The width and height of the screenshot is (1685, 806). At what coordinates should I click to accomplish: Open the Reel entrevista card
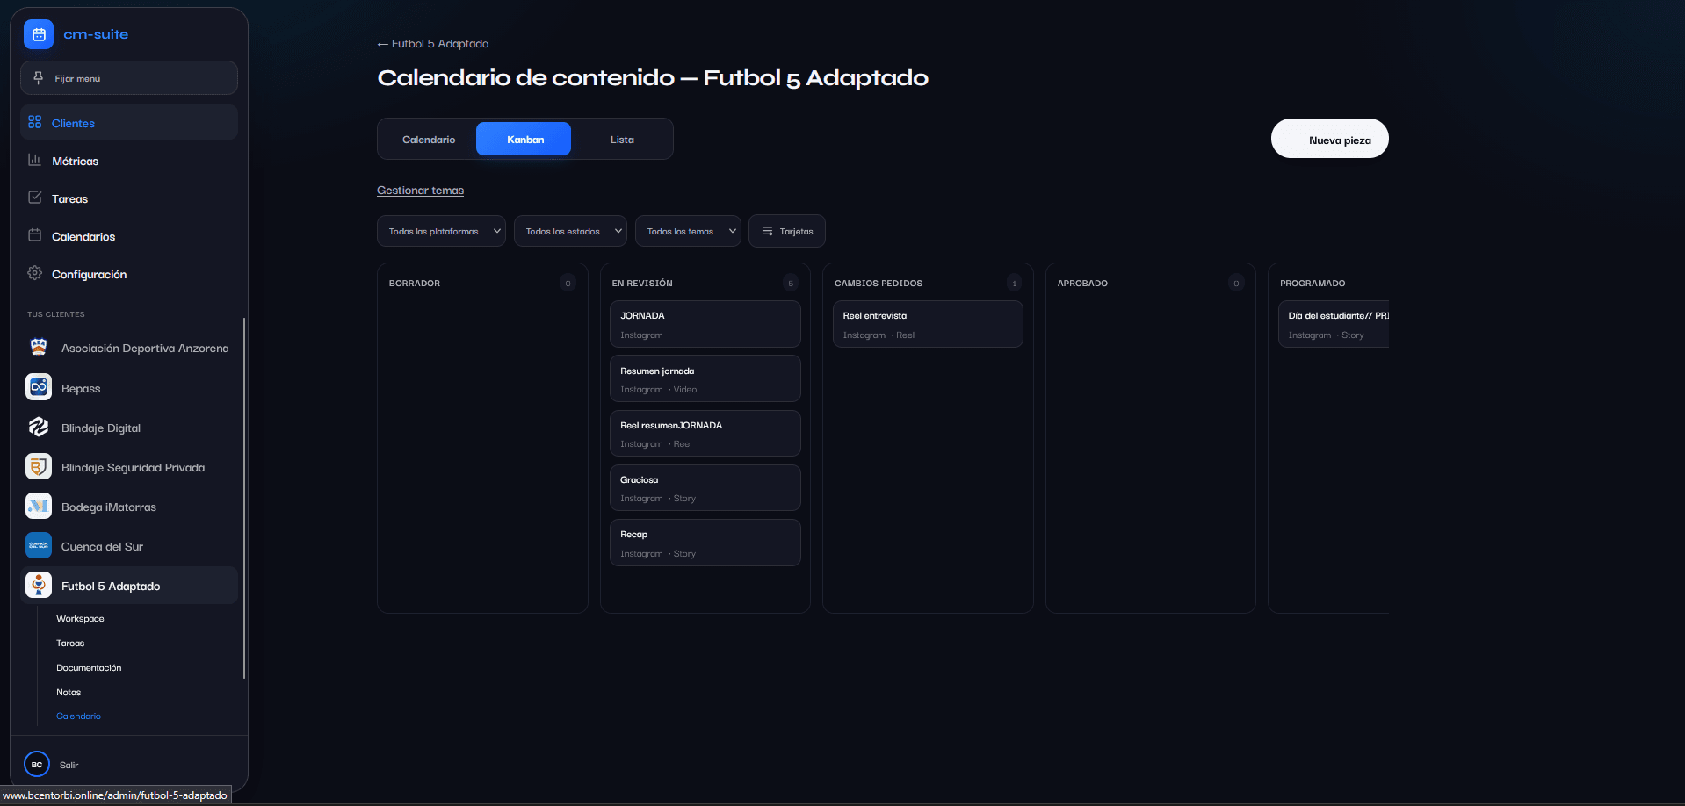click(x=928, y=324)
